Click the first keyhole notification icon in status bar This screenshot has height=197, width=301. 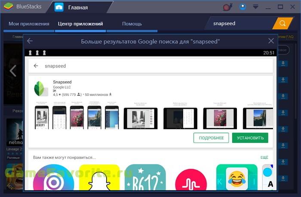[30, 52]
